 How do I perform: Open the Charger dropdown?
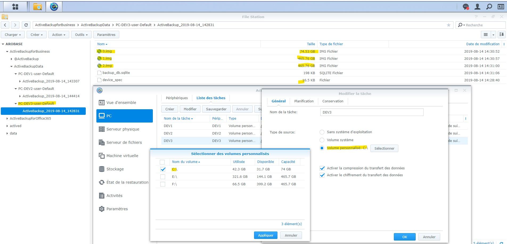(13, 35)
